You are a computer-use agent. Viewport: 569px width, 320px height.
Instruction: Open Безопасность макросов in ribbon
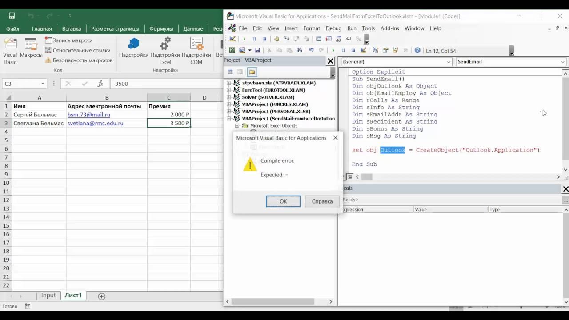79,60
